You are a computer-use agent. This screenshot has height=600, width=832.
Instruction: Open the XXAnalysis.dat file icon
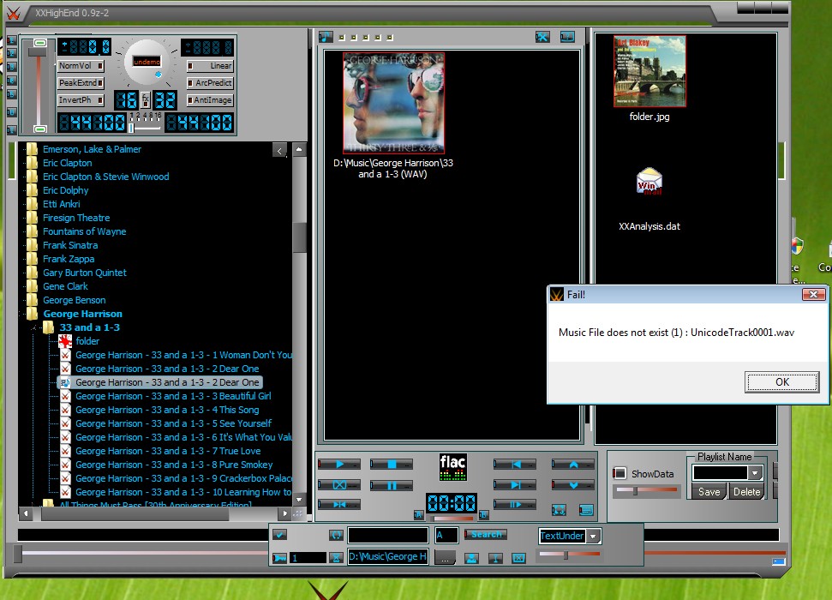(649, 182)
